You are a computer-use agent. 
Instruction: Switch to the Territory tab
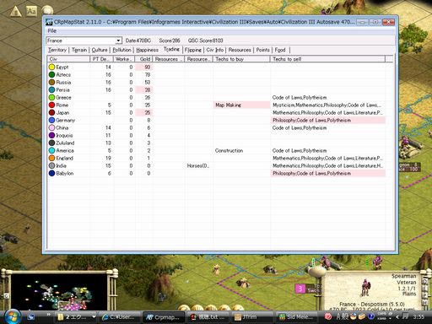coord(57,50)
